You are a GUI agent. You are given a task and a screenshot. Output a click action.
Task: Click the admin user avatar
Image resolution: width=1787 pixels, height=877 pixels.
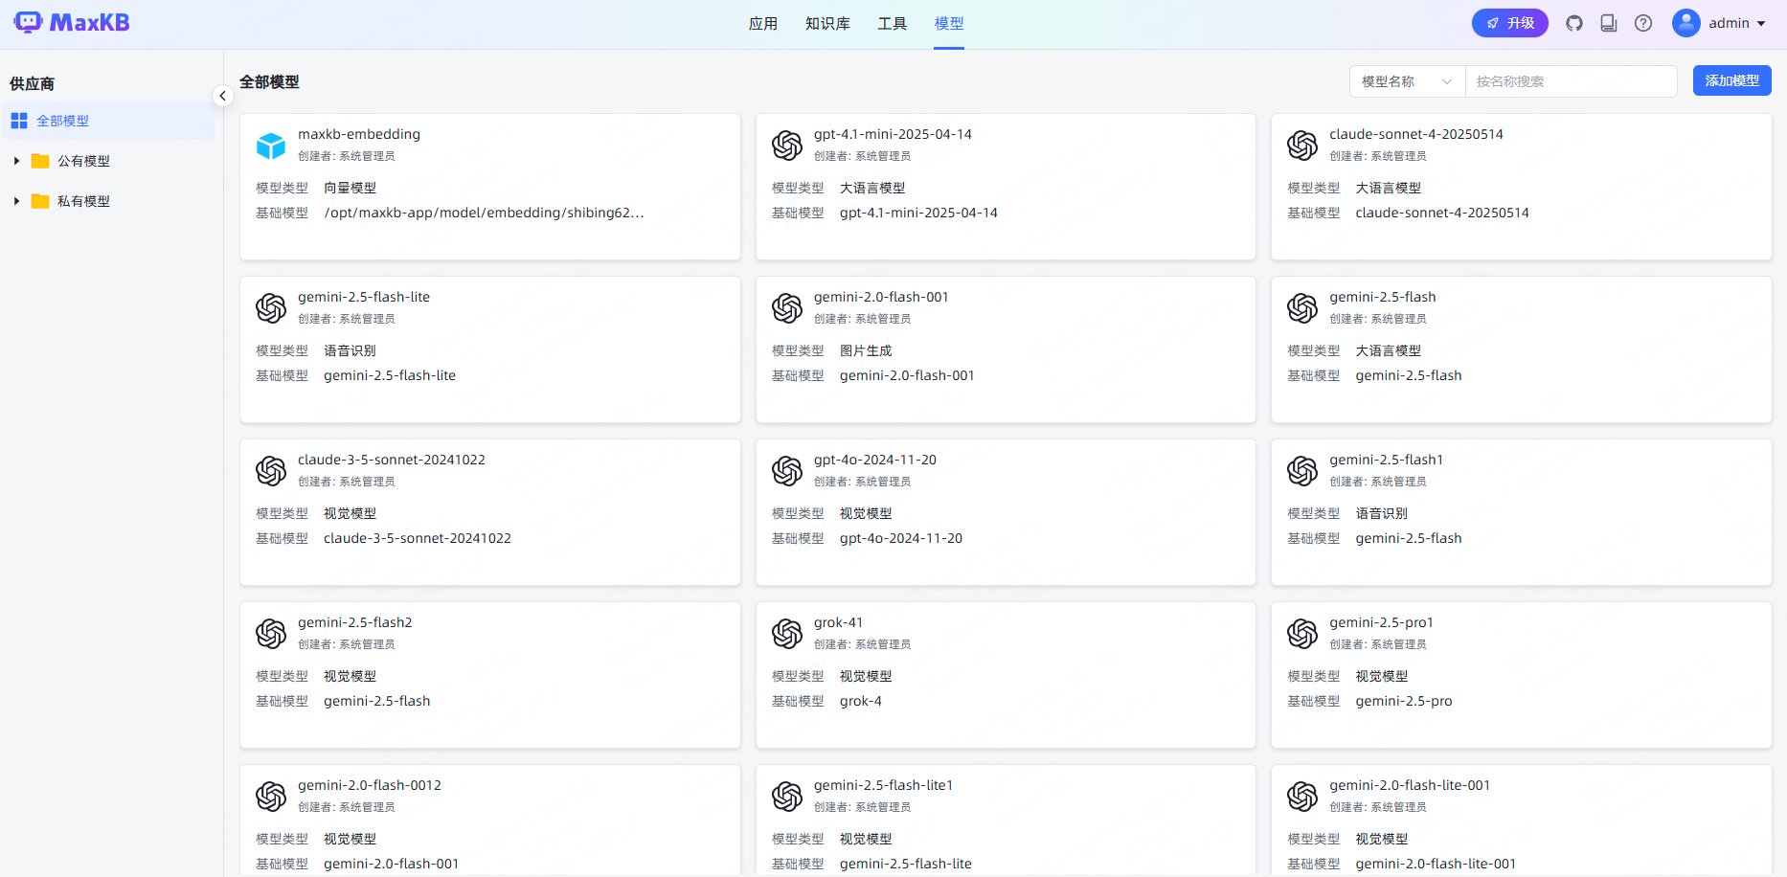(1686, 23)
